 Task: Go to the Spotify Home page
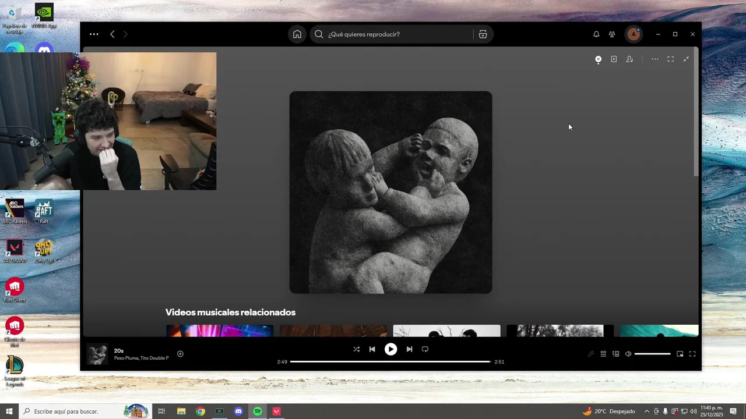(297, 34)
